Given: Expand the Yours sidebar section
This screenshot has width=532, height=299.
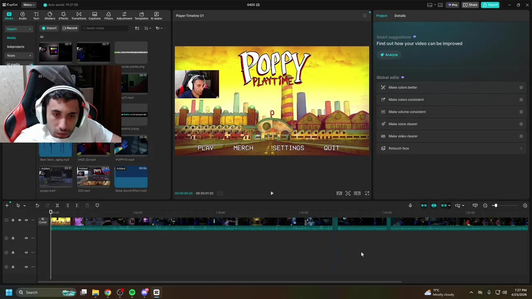Looking at the screenshot, I should (30, 56).
